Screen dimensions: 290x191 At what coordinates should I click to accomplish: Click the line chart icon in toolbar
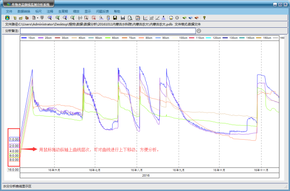pyautogui.click(x=145, y=18)
